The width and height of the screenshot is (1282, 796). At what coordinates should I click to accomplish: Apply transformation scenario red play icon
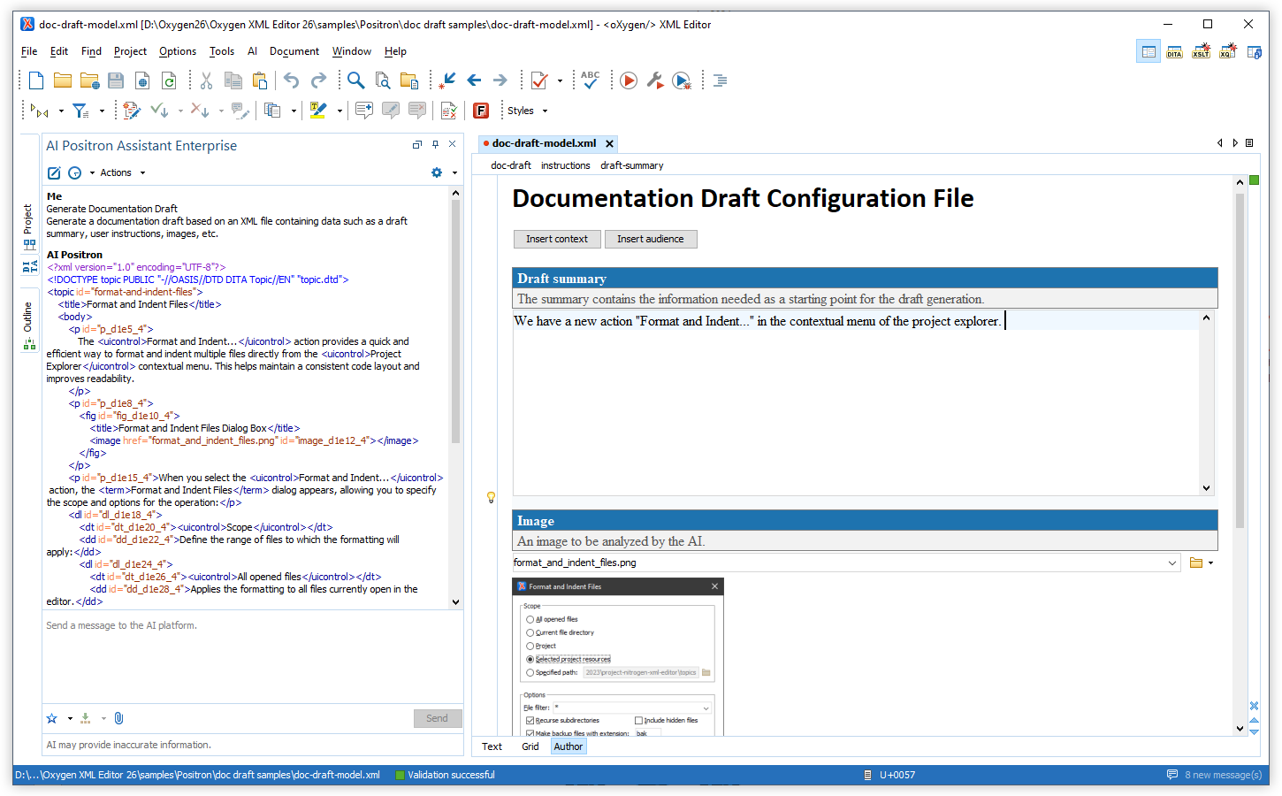point(629,80)
